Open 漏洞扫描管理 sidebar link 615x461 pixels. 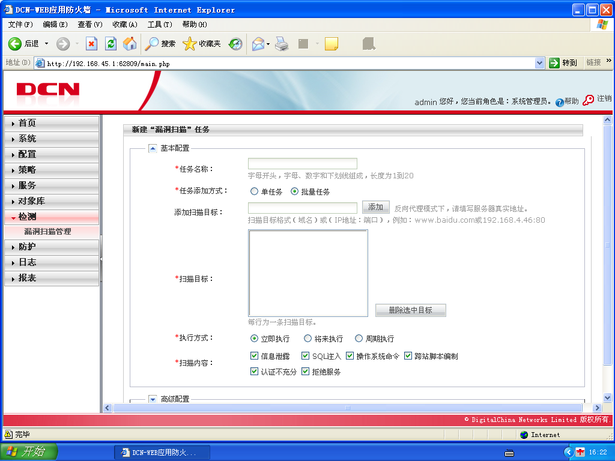(48, 231)
